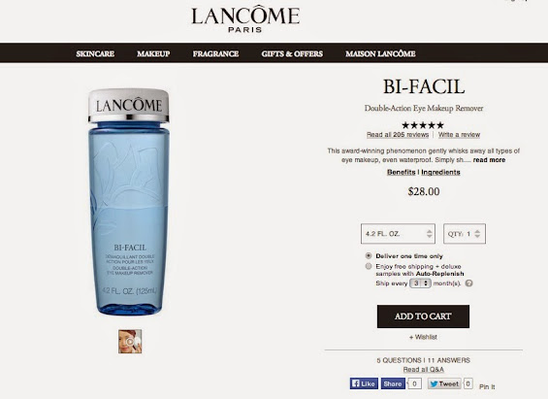Click the Ingredients link
The height and width of the screenshot is (399, 548).
(x=440, y=172)
